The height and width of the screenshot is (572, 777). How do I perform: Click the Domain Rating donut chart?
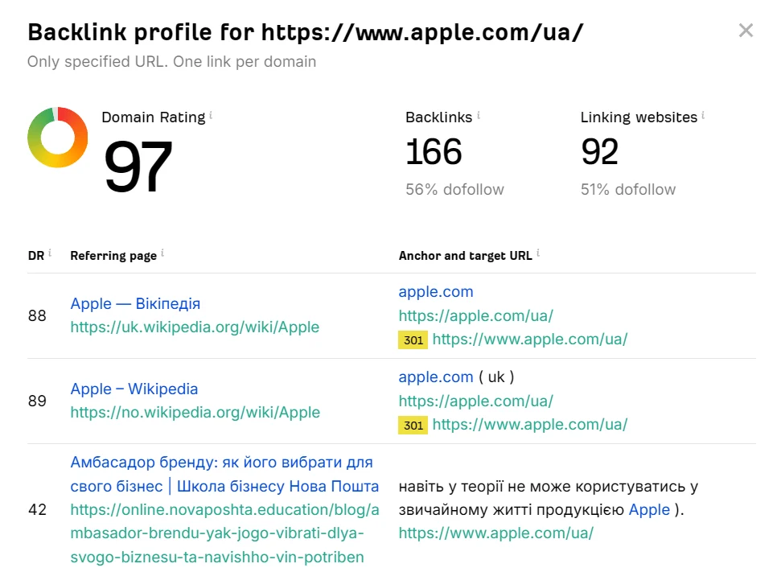pos(57,138)
